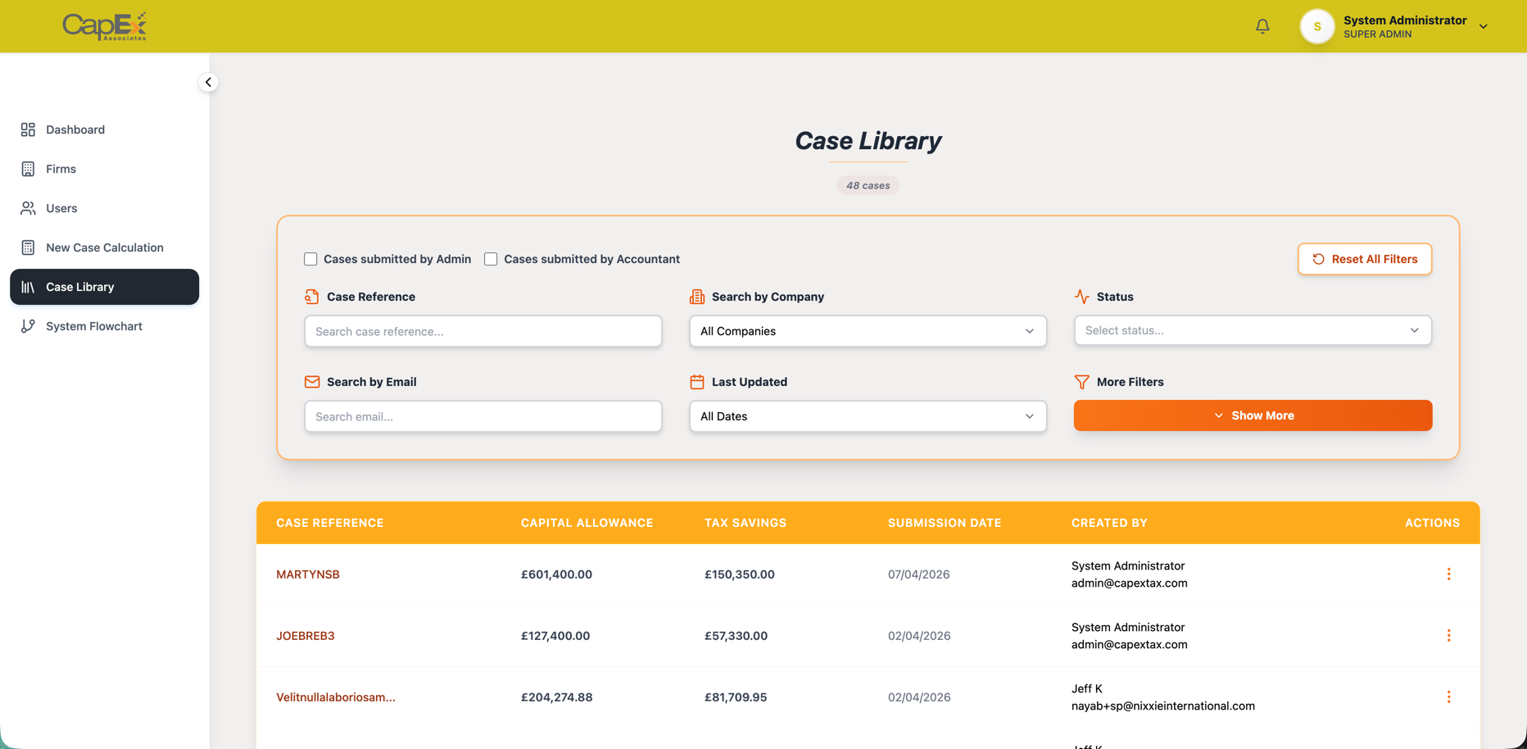Open New Case Calculation page
Viewport: 1527px width, 749px height.
pyautogui.click(x=104, y=247)
